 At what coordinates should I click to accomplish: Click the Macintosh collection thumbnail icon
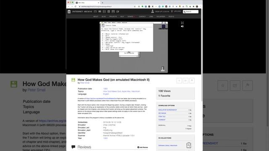pyautogui.click(x=189, y=145)
